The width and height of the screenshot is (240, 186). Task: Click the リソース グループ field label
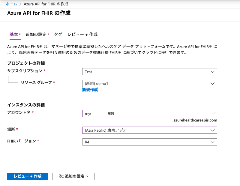(36, 82)
